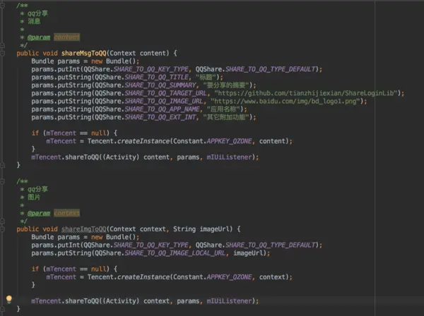
Task: Click the shareMsgToQQ method name
Action: (x=84, y=53)
